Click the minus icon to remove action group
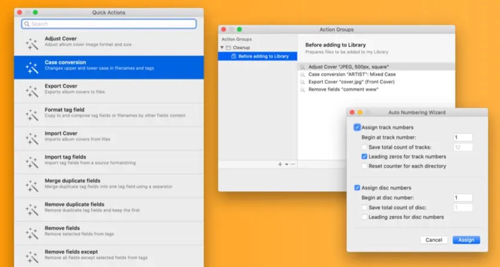The image size is (500, 267). pos(293,164)
